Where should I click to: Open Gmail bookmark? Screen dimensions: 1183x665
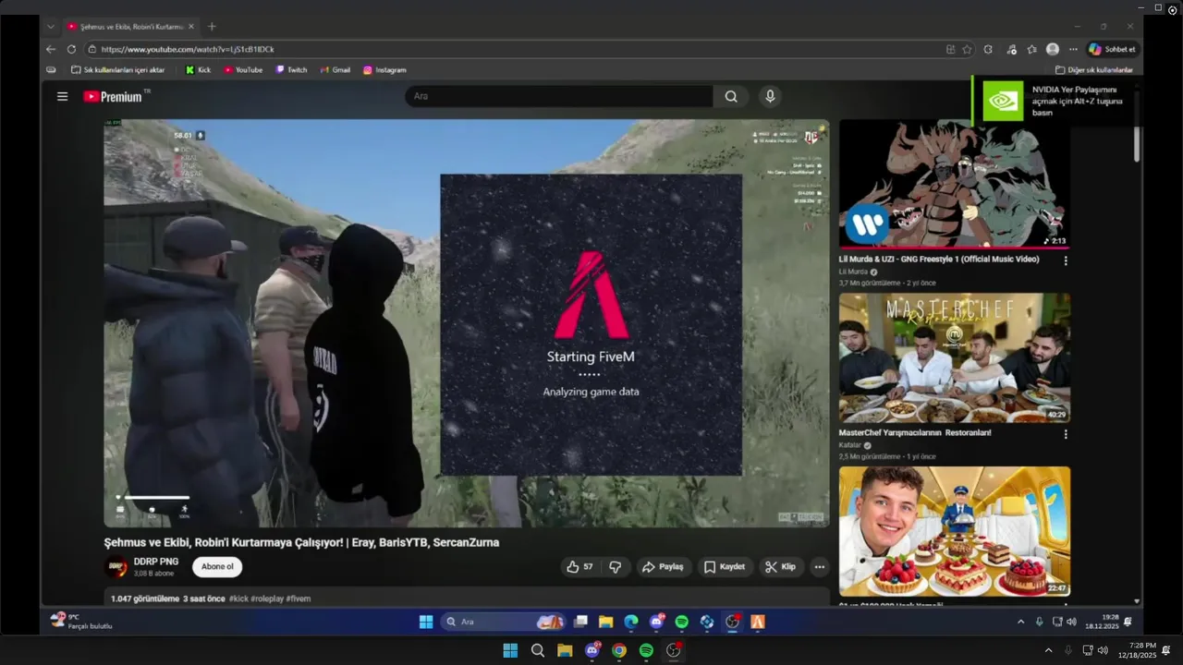(x=335, y=70)
